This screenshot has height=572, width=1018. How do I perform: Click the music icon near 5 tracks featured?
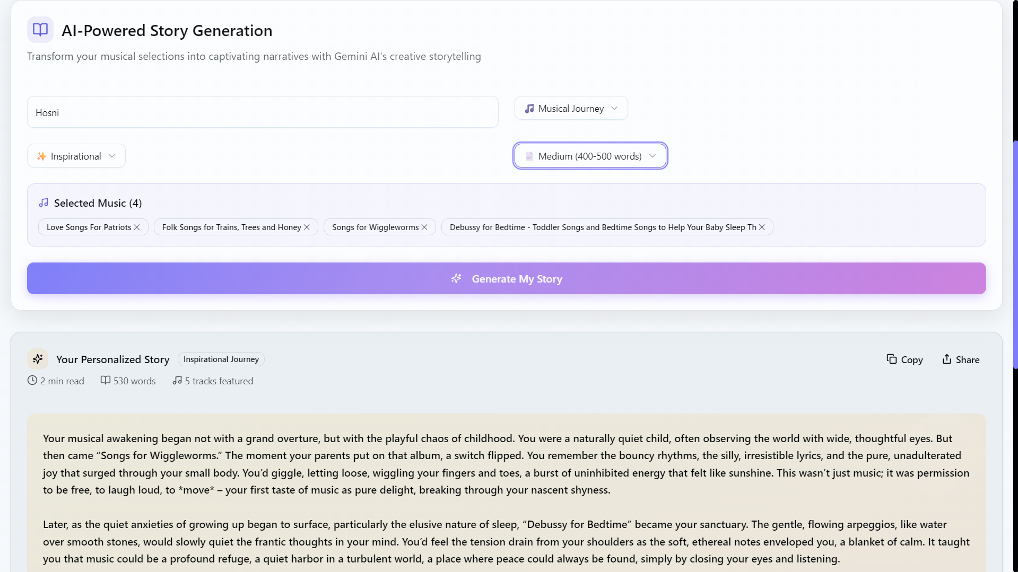[x=177, y=381]
